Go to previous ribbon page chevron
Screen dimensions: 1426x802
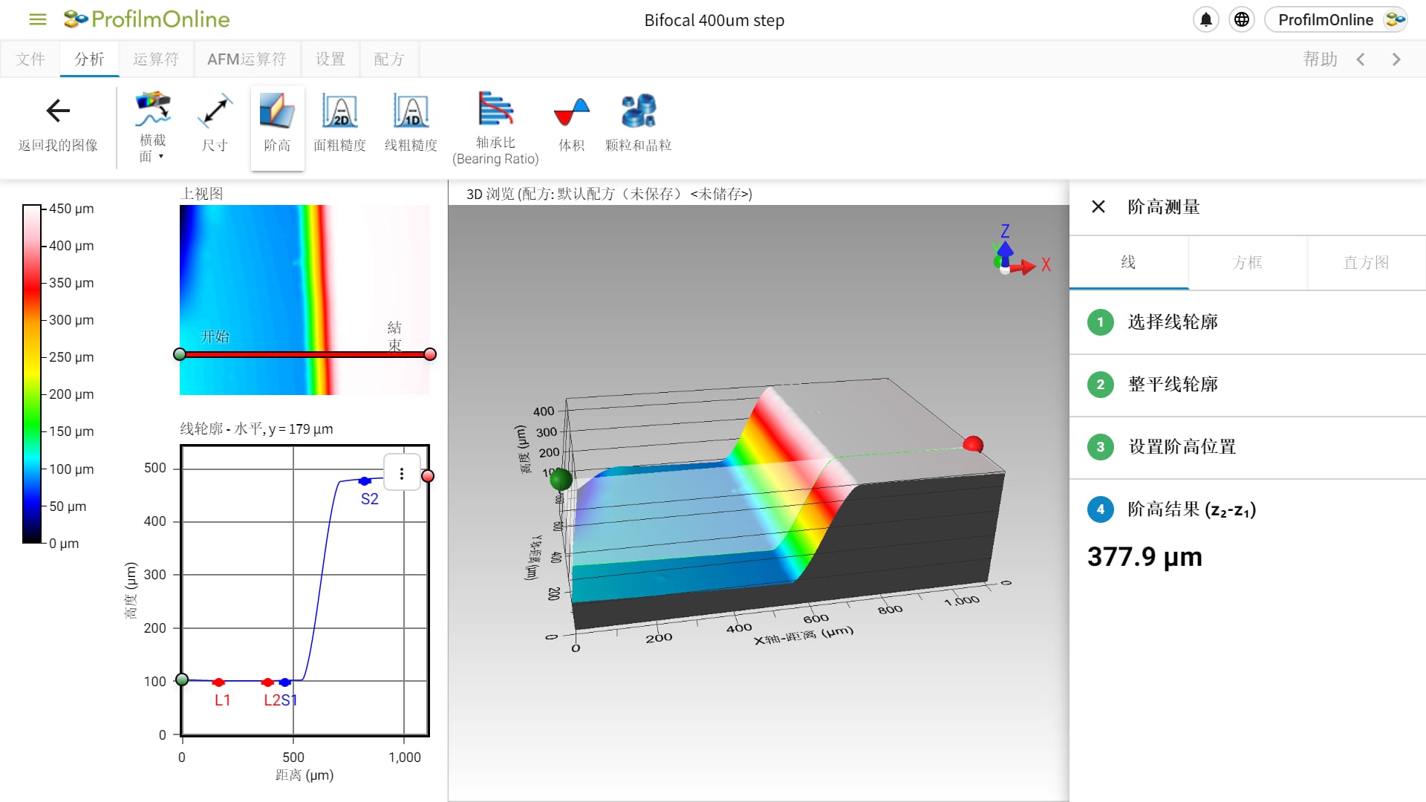coord(1361,59)
